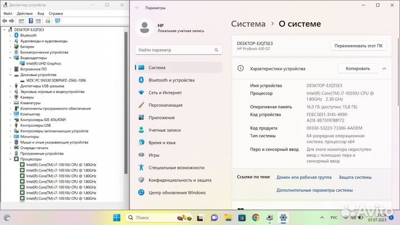400x225 pixels.
Task: Click the Forward arrow in Device Manager toolbar
Action: tap(12, 21)
